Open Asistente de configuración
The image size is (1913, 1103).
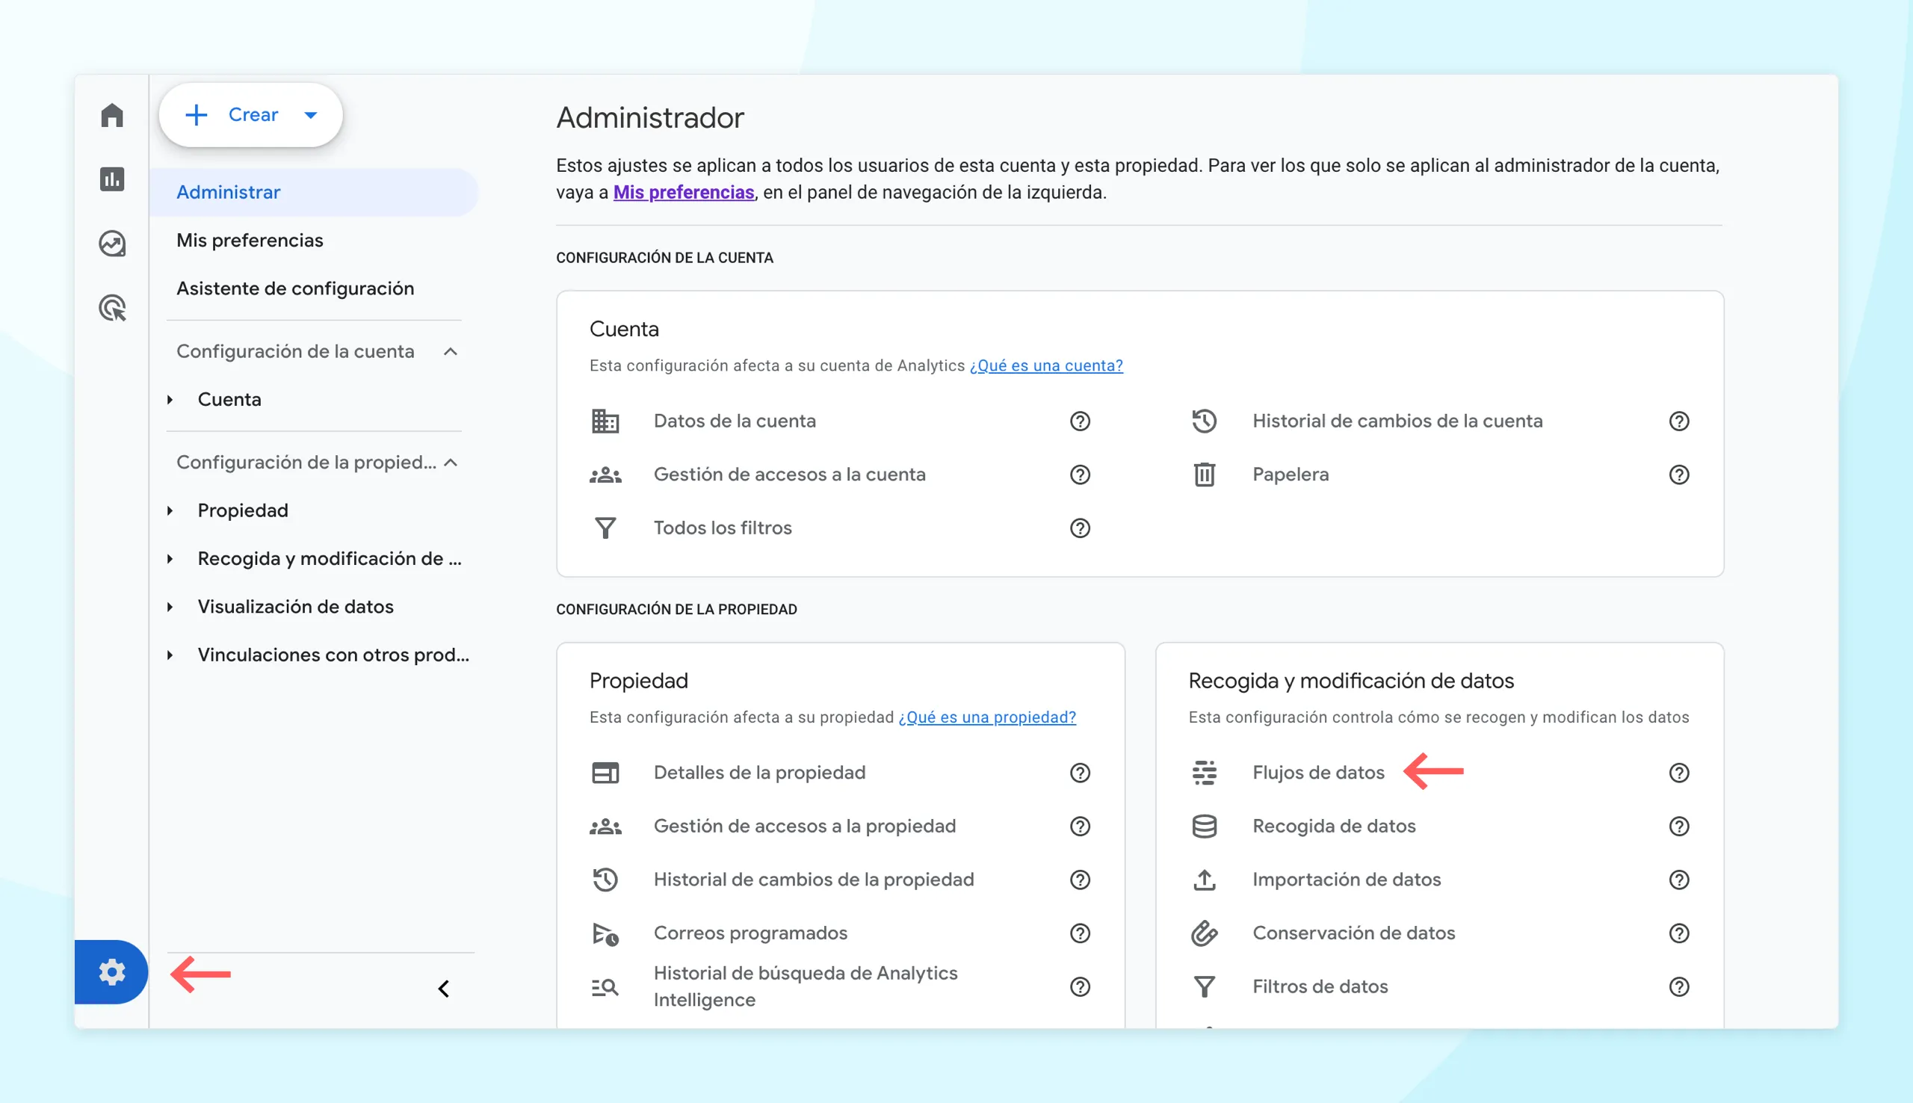tap(294, 287)
